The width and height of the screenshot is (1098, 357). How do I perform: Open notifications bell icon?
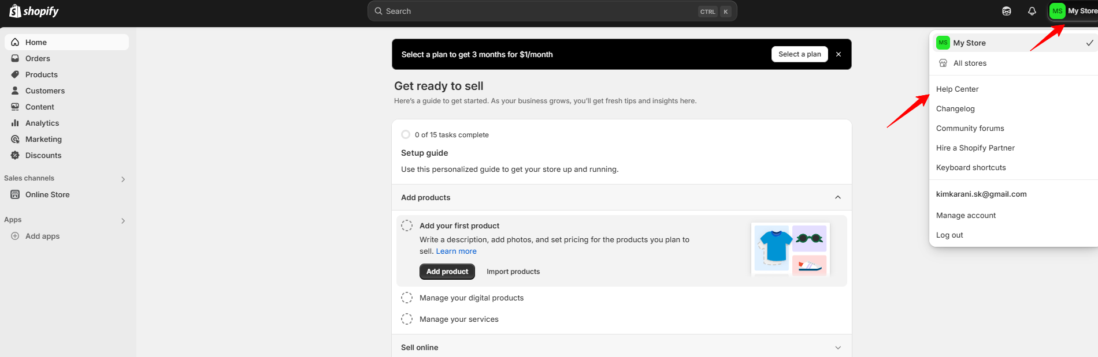coord(1032,12)
